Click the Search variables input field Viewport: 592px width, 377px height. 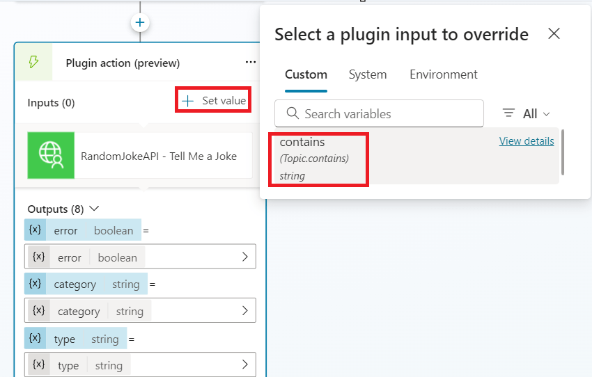coord(387,113)
